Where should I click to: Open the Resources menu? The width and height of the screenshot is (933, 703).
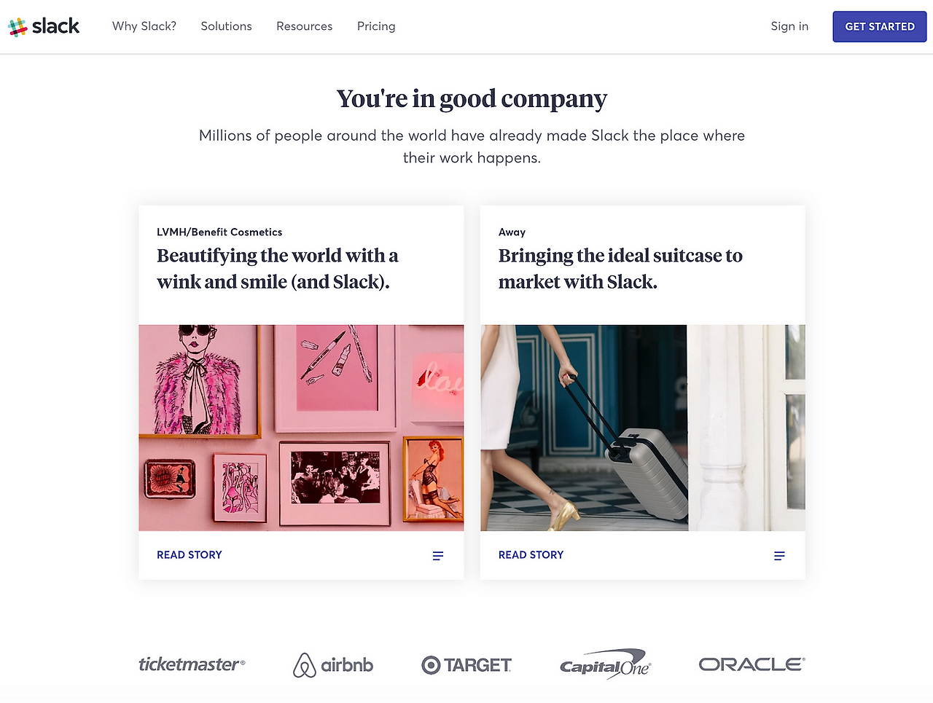(304, 26)
